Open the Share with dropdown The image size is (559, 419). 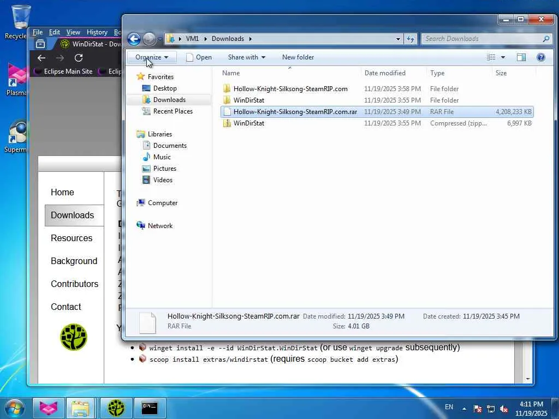coord(247,57)
